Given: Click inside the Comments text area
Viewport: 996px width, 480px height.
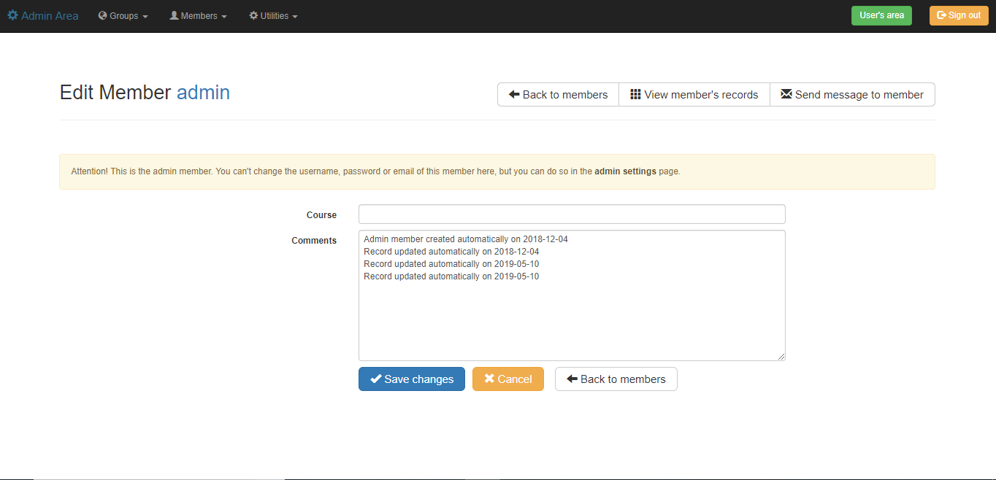Looking at the screenshot, I should pos(572,295).
